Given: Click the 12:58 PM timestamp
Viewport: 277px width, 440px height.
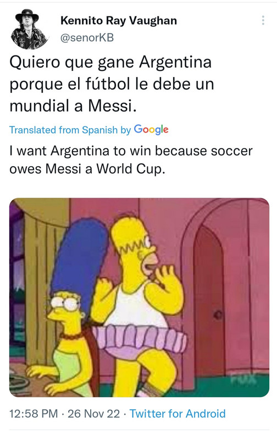Looking at the screenshot, I should click(34, 414).
